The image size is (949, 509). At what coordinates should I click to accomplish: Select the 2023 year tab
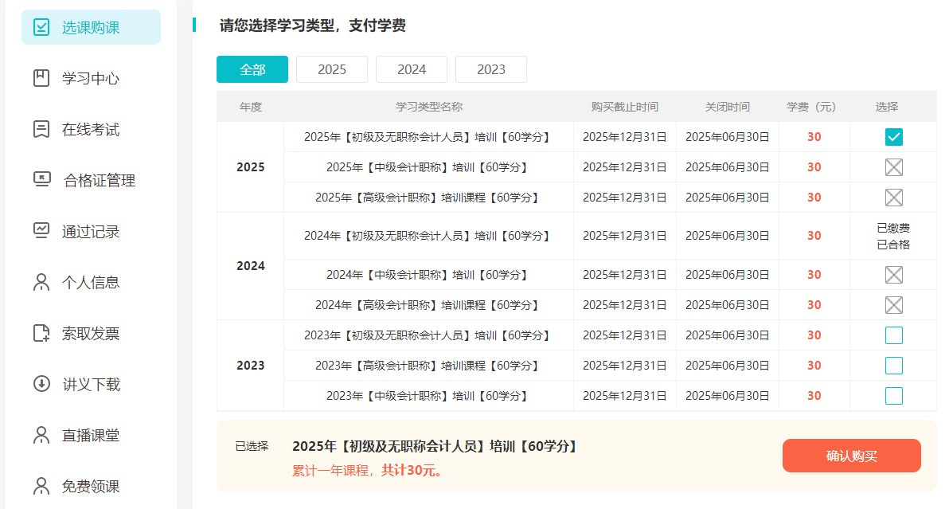pyautogui.click(x=491, y=69)
